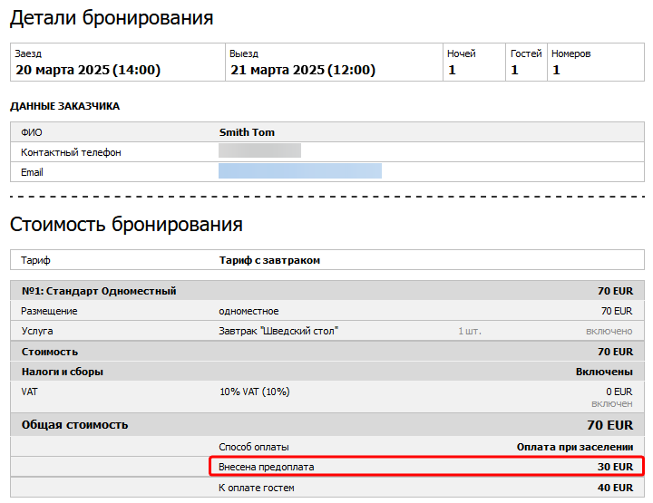Click the 'Размещение' label
Image resolution: width=653 pixels, height=503 pixels.
(49, 311)
